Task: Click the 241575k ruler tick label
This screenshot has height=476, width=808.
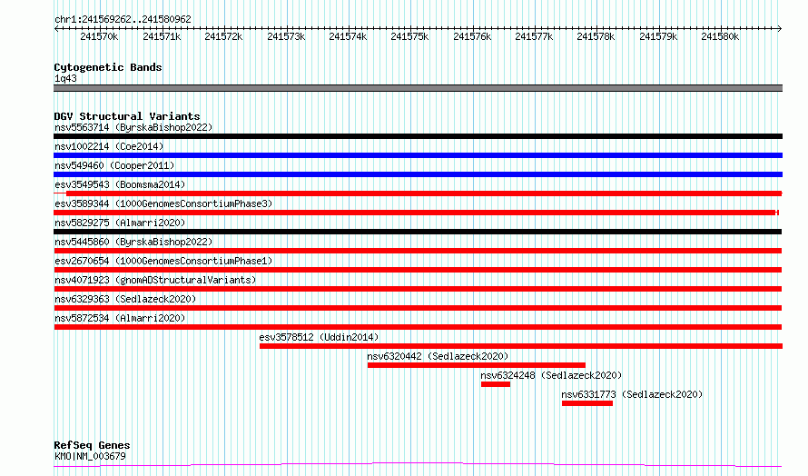Action: click(x=409, y=36)
